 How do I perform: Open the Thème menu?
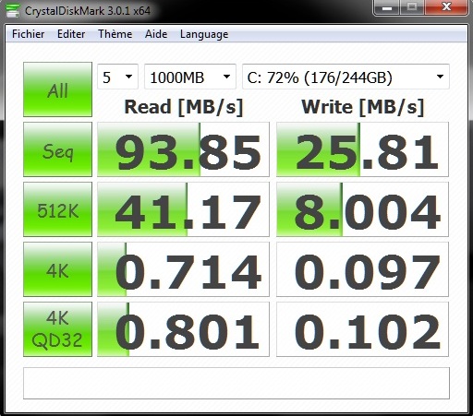coord(115,34)
